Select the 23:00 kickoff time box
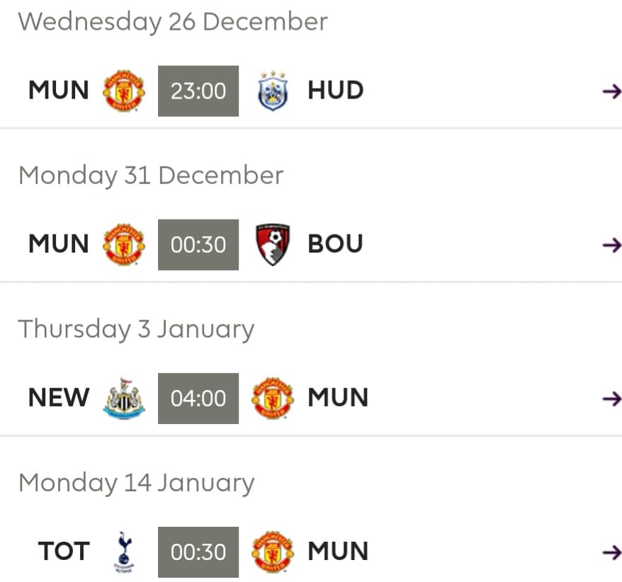Image resolution: width=622 pixels, height=582 pixels. coord(198,91)
